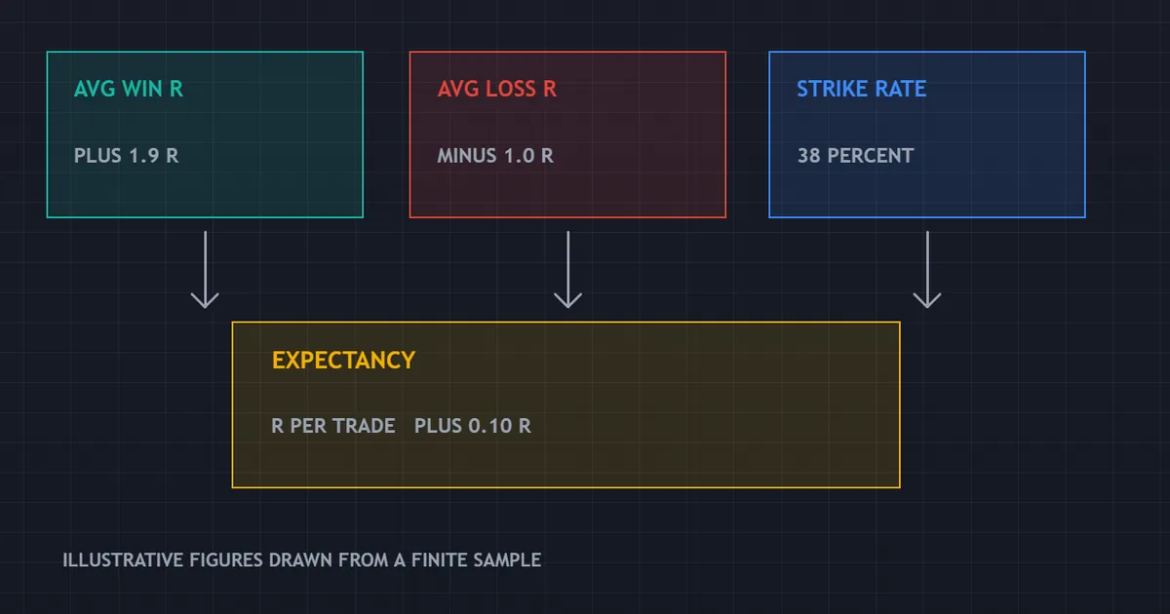Click the AVG WIN R heading
The height and width of the screenshot is (614, 1170).
[129, 89]
